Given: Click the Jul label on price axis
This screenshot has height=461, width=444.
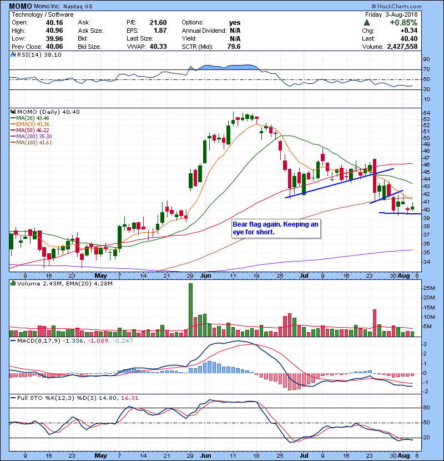Looking at the screenshot, I should (304, 275).
